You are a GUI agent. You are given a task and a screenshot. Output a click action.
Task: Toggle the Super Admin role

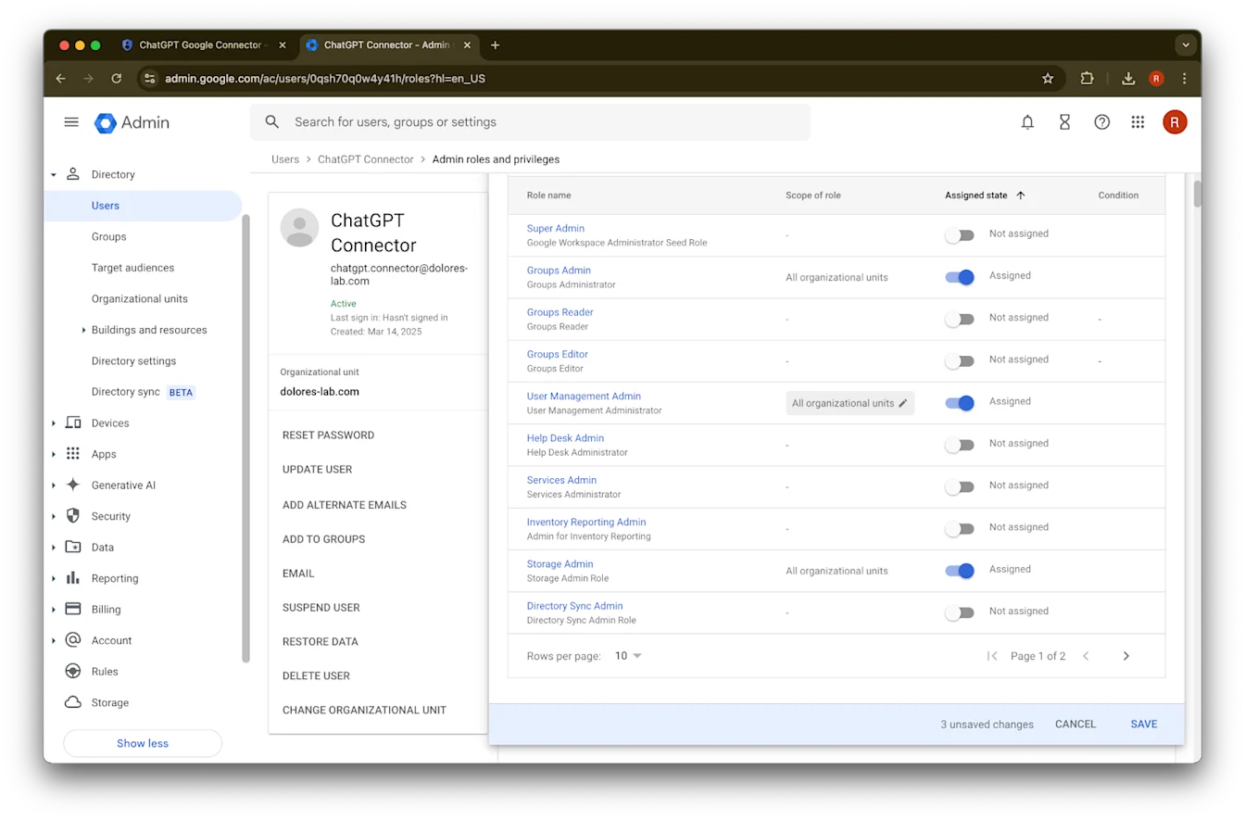960,235
